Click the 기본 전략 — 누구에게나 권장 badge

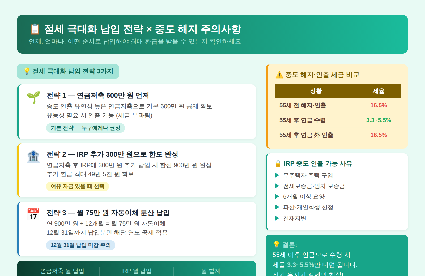[x=86, y=128]
